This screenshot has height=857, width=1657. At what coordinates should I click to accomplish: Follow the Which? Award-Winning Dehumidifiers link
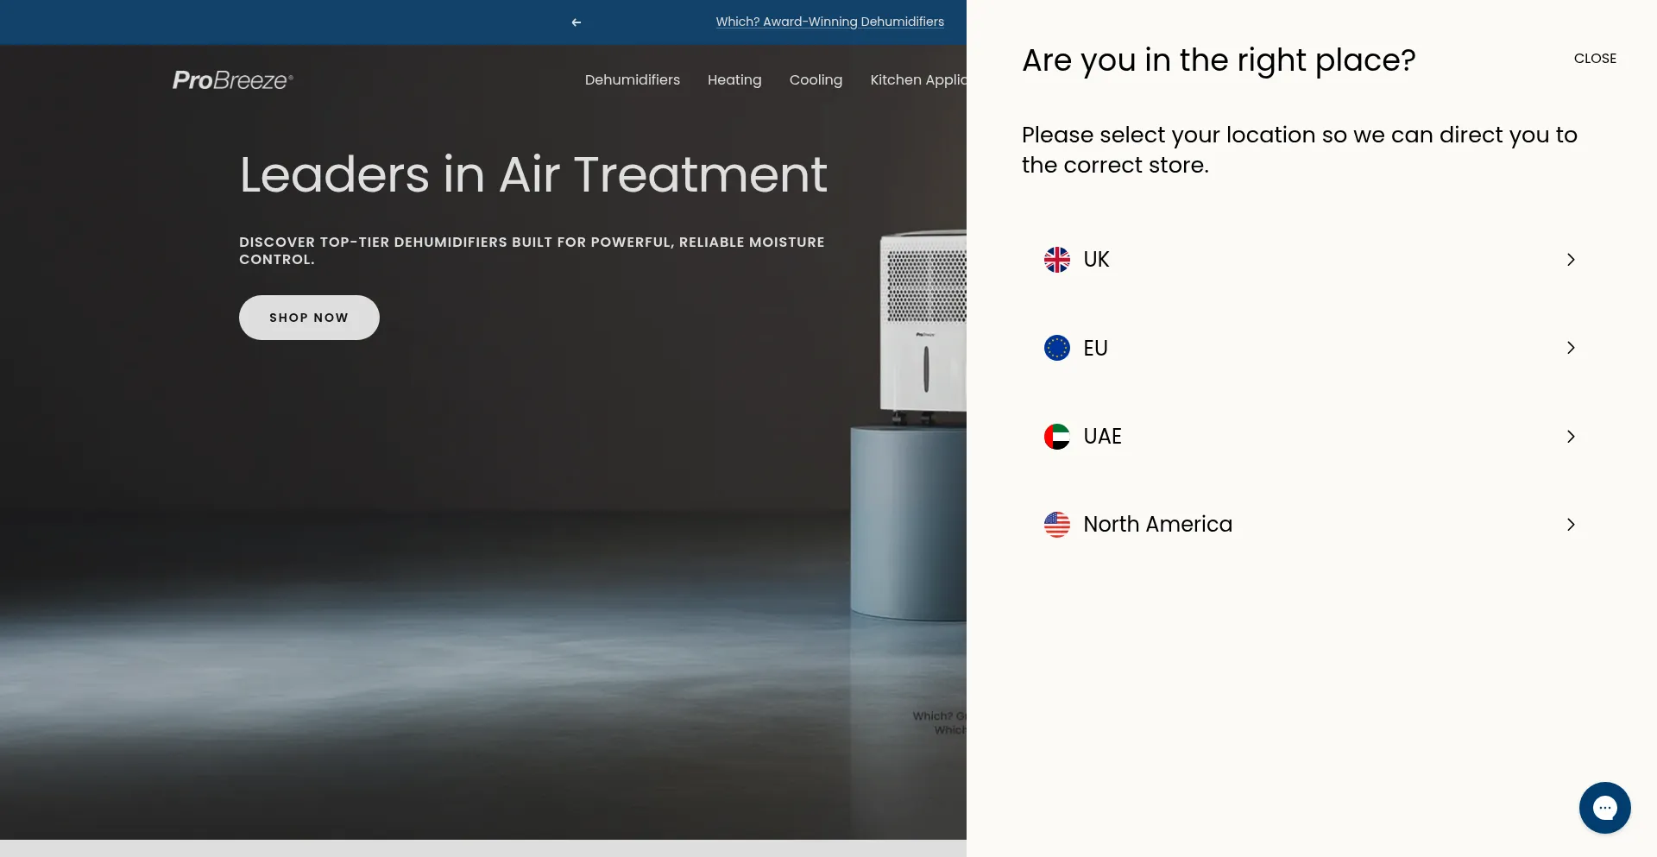click(x=829, y=22)
